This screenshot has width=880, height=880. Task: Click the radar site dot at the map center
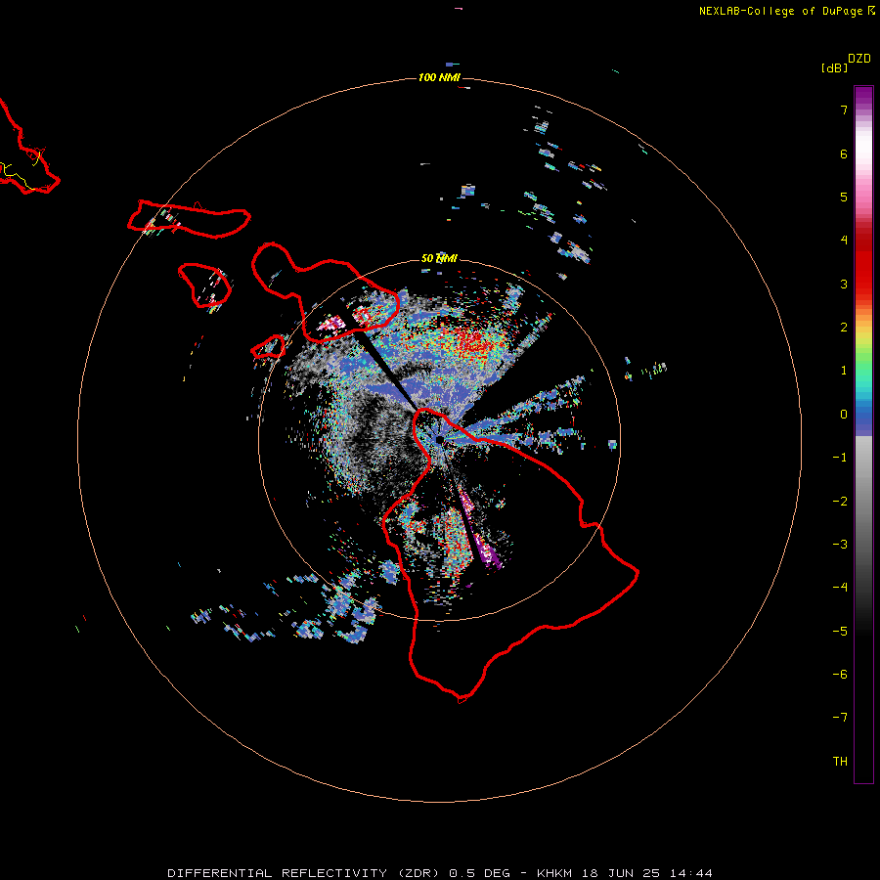439,439
